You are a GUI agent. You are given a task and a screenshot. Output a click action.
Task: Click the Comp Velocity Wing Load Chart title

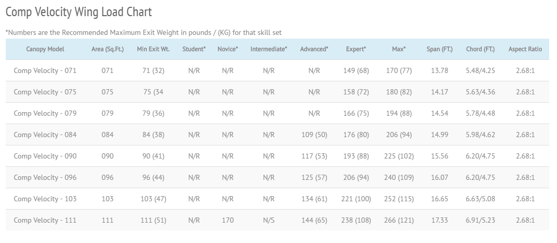[x=78, y=11]
